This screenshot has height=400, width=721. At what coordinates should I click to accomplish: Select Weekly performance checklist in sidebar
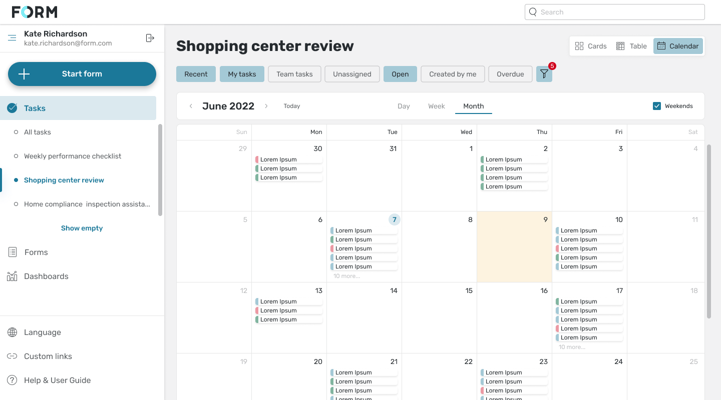click(x=73, y=155)
